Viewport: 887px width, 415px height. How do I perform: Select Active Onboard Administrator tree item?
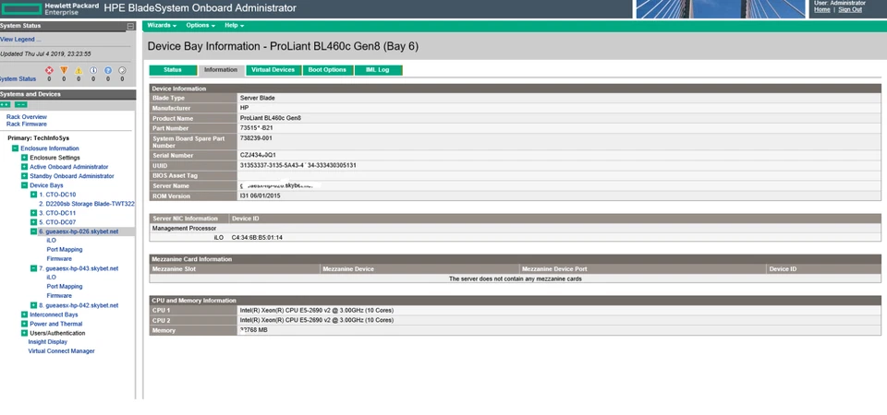coord(69,167)
